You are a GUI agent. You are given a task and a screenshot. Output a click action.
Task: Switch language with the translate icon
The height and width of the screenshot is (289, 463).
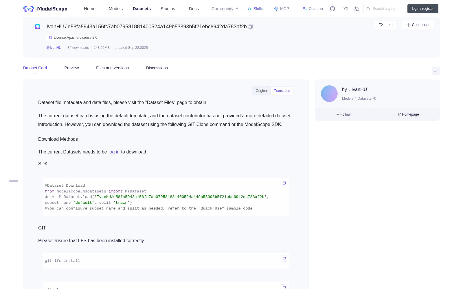click(x=357, y=9)
